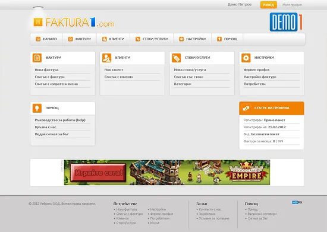Image resolution: width=327 pixels, height=232 pixels.
Task: Click footer link Помощ under Помощ heading
Action: tap(253, 209)
